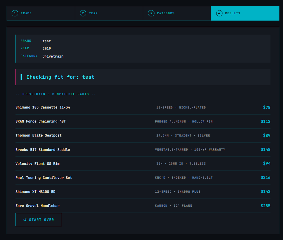Click the $112 price

point(265,121)
